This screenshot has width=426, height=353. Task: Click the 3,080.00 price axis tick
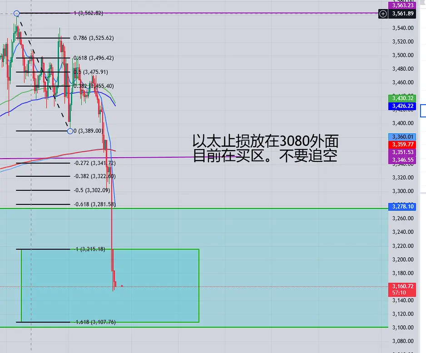point(403,341)
